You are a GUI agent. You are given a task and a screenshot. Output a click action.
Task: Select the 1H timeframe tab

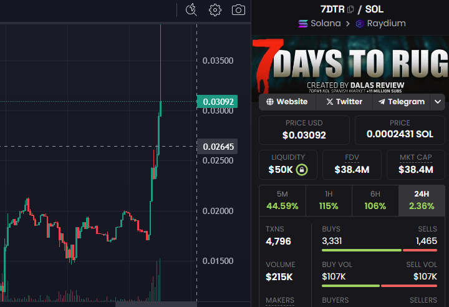click(x=329, y=200)
